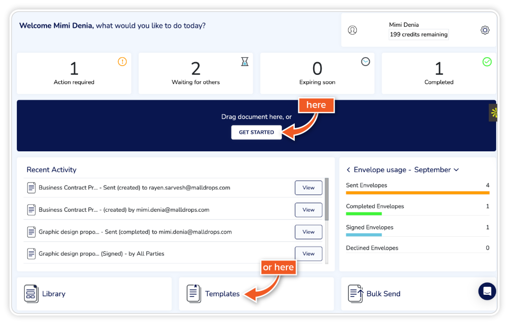Click the yellow asterisk side tab icon
This screenshot has width=509, height=325.
pos(494,113)
